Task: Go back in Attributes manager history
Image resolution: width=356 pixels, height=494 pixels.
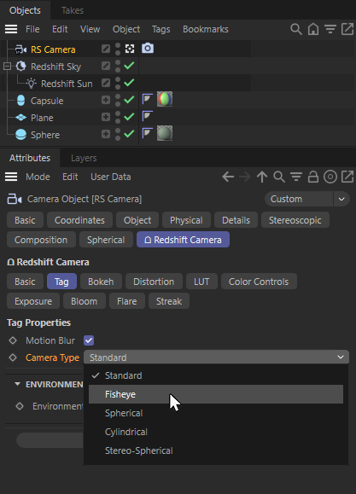Action: pos(228,177)
